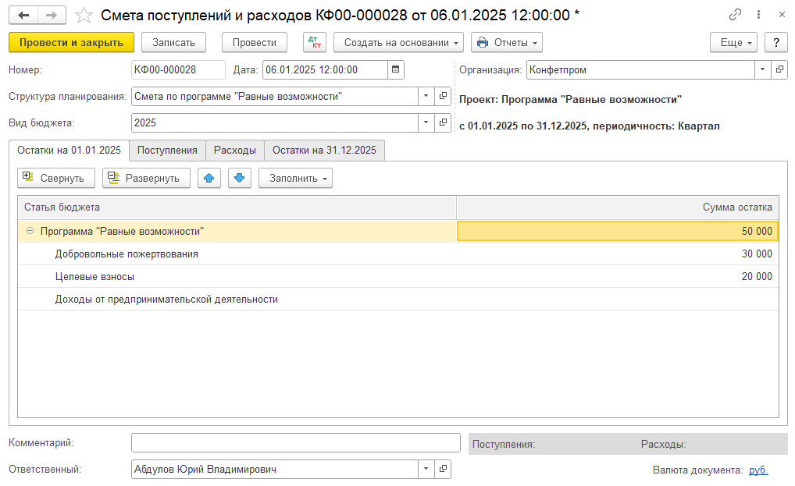Screen dimensions: 795x486
Task: Click into the Комментарий input field
Action: coord(296,443)
